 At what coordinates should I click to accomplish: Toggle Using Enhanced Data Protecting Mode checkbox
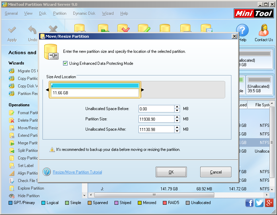pyautogui.click(x=65, y=63)
